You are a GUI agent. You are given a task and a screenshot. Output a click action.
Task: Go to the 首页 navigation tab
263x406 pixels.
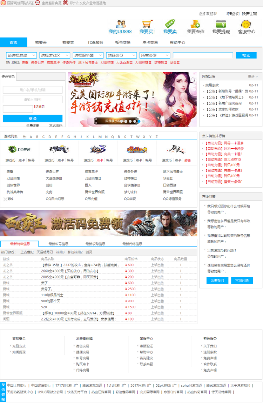tap(13, 42)
